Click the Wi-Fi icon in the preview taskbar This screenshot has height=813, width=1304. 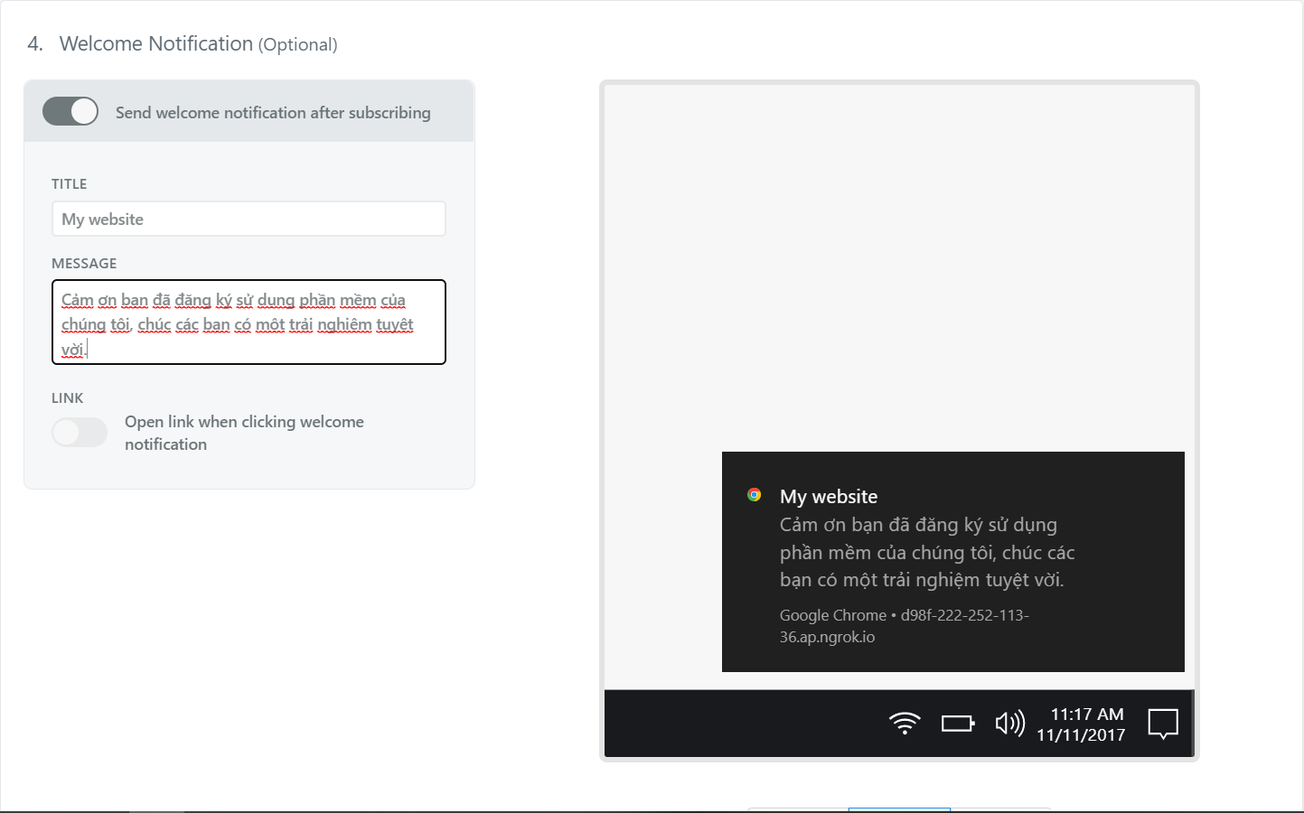tap(905, 723)
